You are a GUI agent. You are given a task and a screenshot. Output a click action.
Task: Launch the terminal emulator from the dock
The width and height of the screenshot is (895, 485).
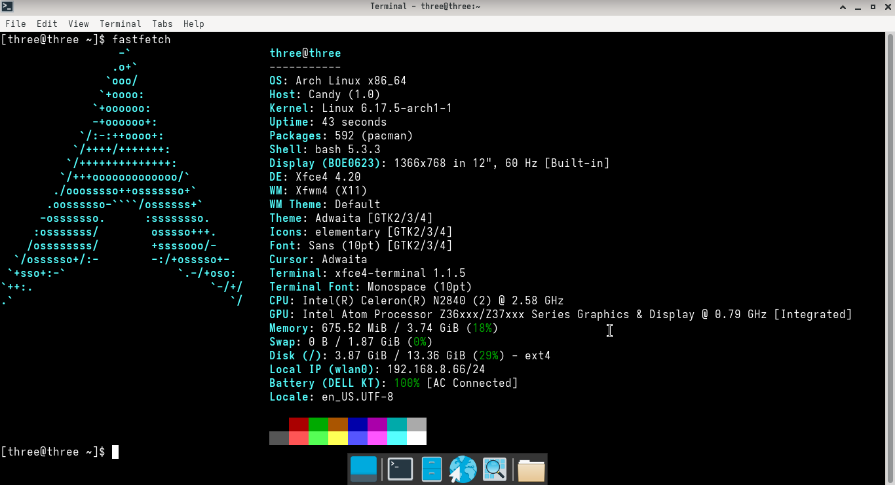click(400, 469)
